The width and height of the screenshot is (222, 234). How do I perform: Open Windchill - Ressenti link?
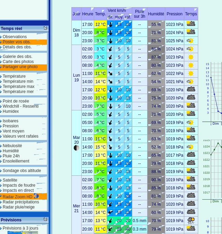point(20,106)
